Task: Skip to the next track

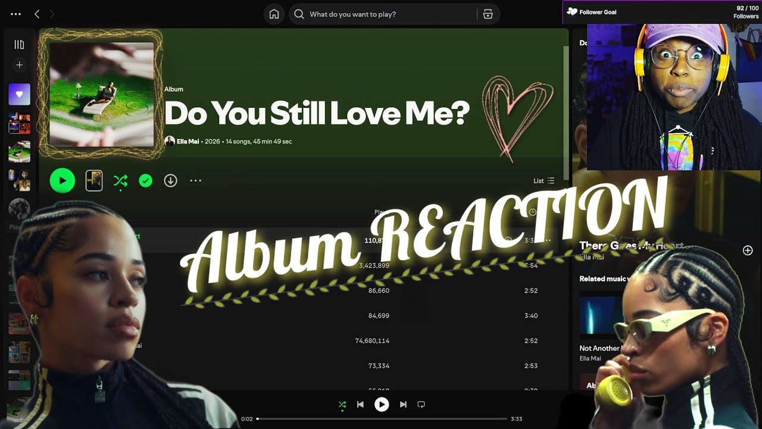Action: pyautogui.click(x=403, y=405)
